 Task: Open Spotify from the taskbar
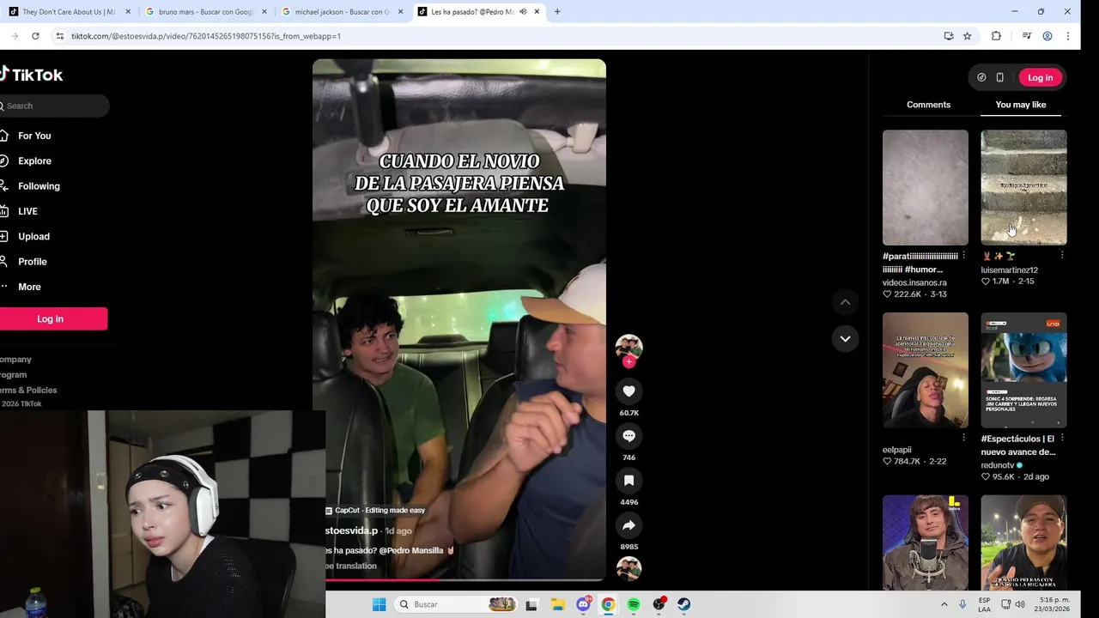click(634, 604)
